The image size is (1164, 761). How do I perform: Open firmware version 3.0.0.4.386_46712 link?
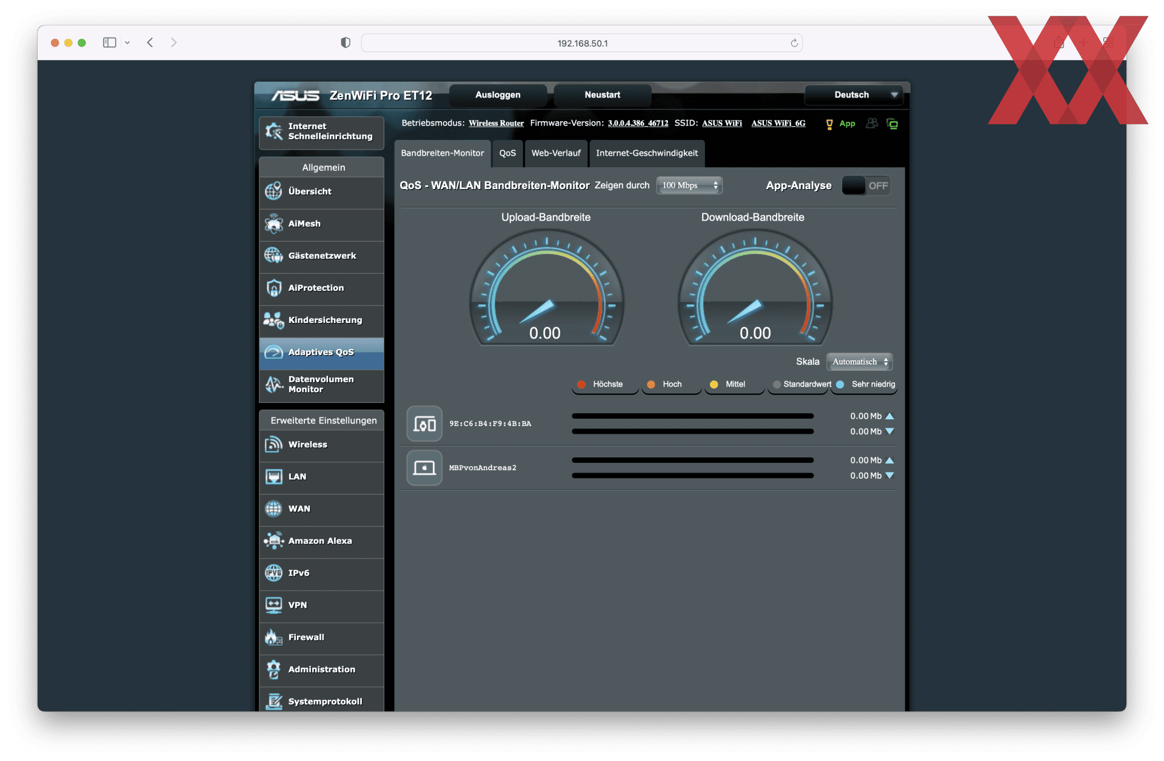tap(638, 124)
